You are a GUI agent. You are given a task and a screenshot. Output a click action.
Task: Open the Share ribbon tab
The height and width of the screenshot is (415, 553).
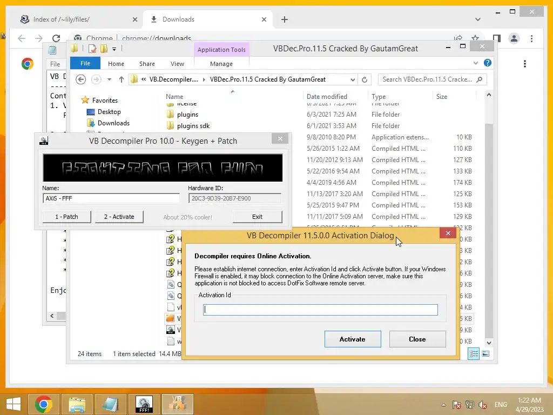coord(147,64)
